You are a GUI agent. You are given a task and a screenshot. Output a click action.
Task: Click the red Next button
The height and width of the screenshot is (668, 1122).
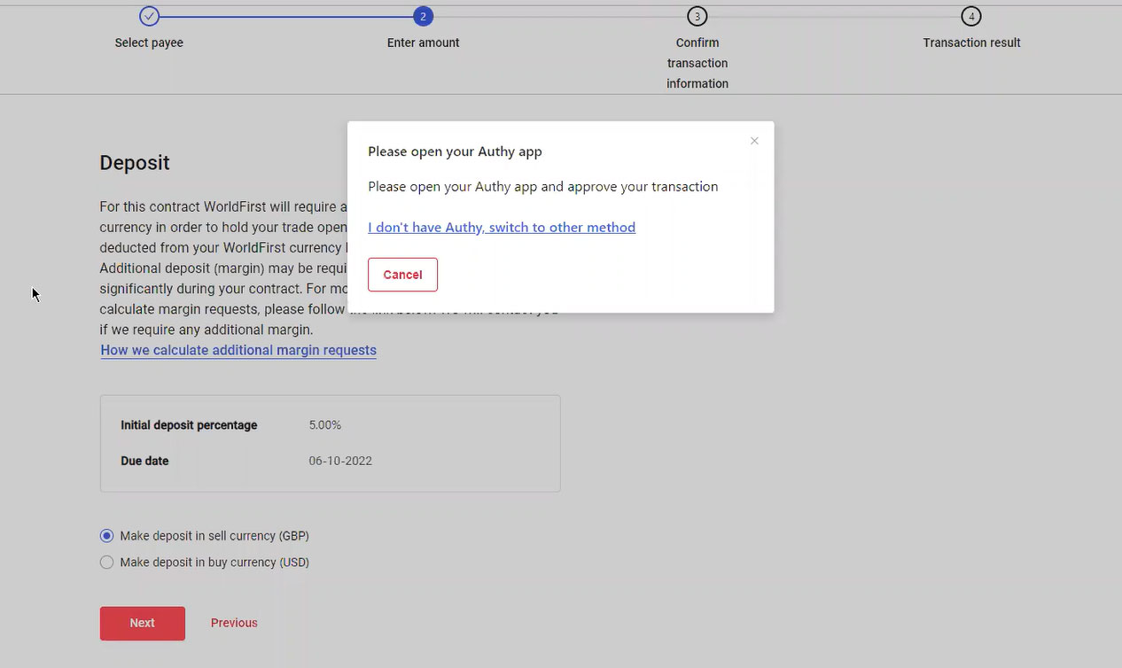pyautogui.click(x=142, y=623)
